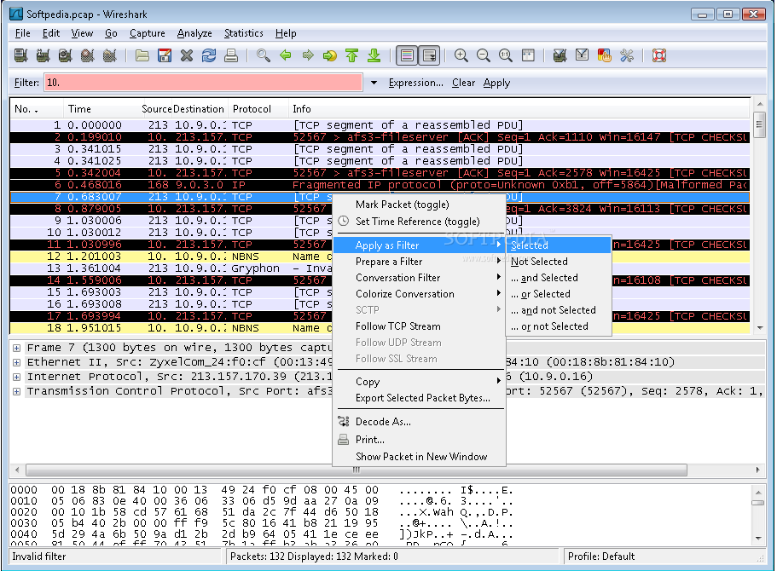
Task: Choose Follow TCP Stream in context menu
Action: 420,326
